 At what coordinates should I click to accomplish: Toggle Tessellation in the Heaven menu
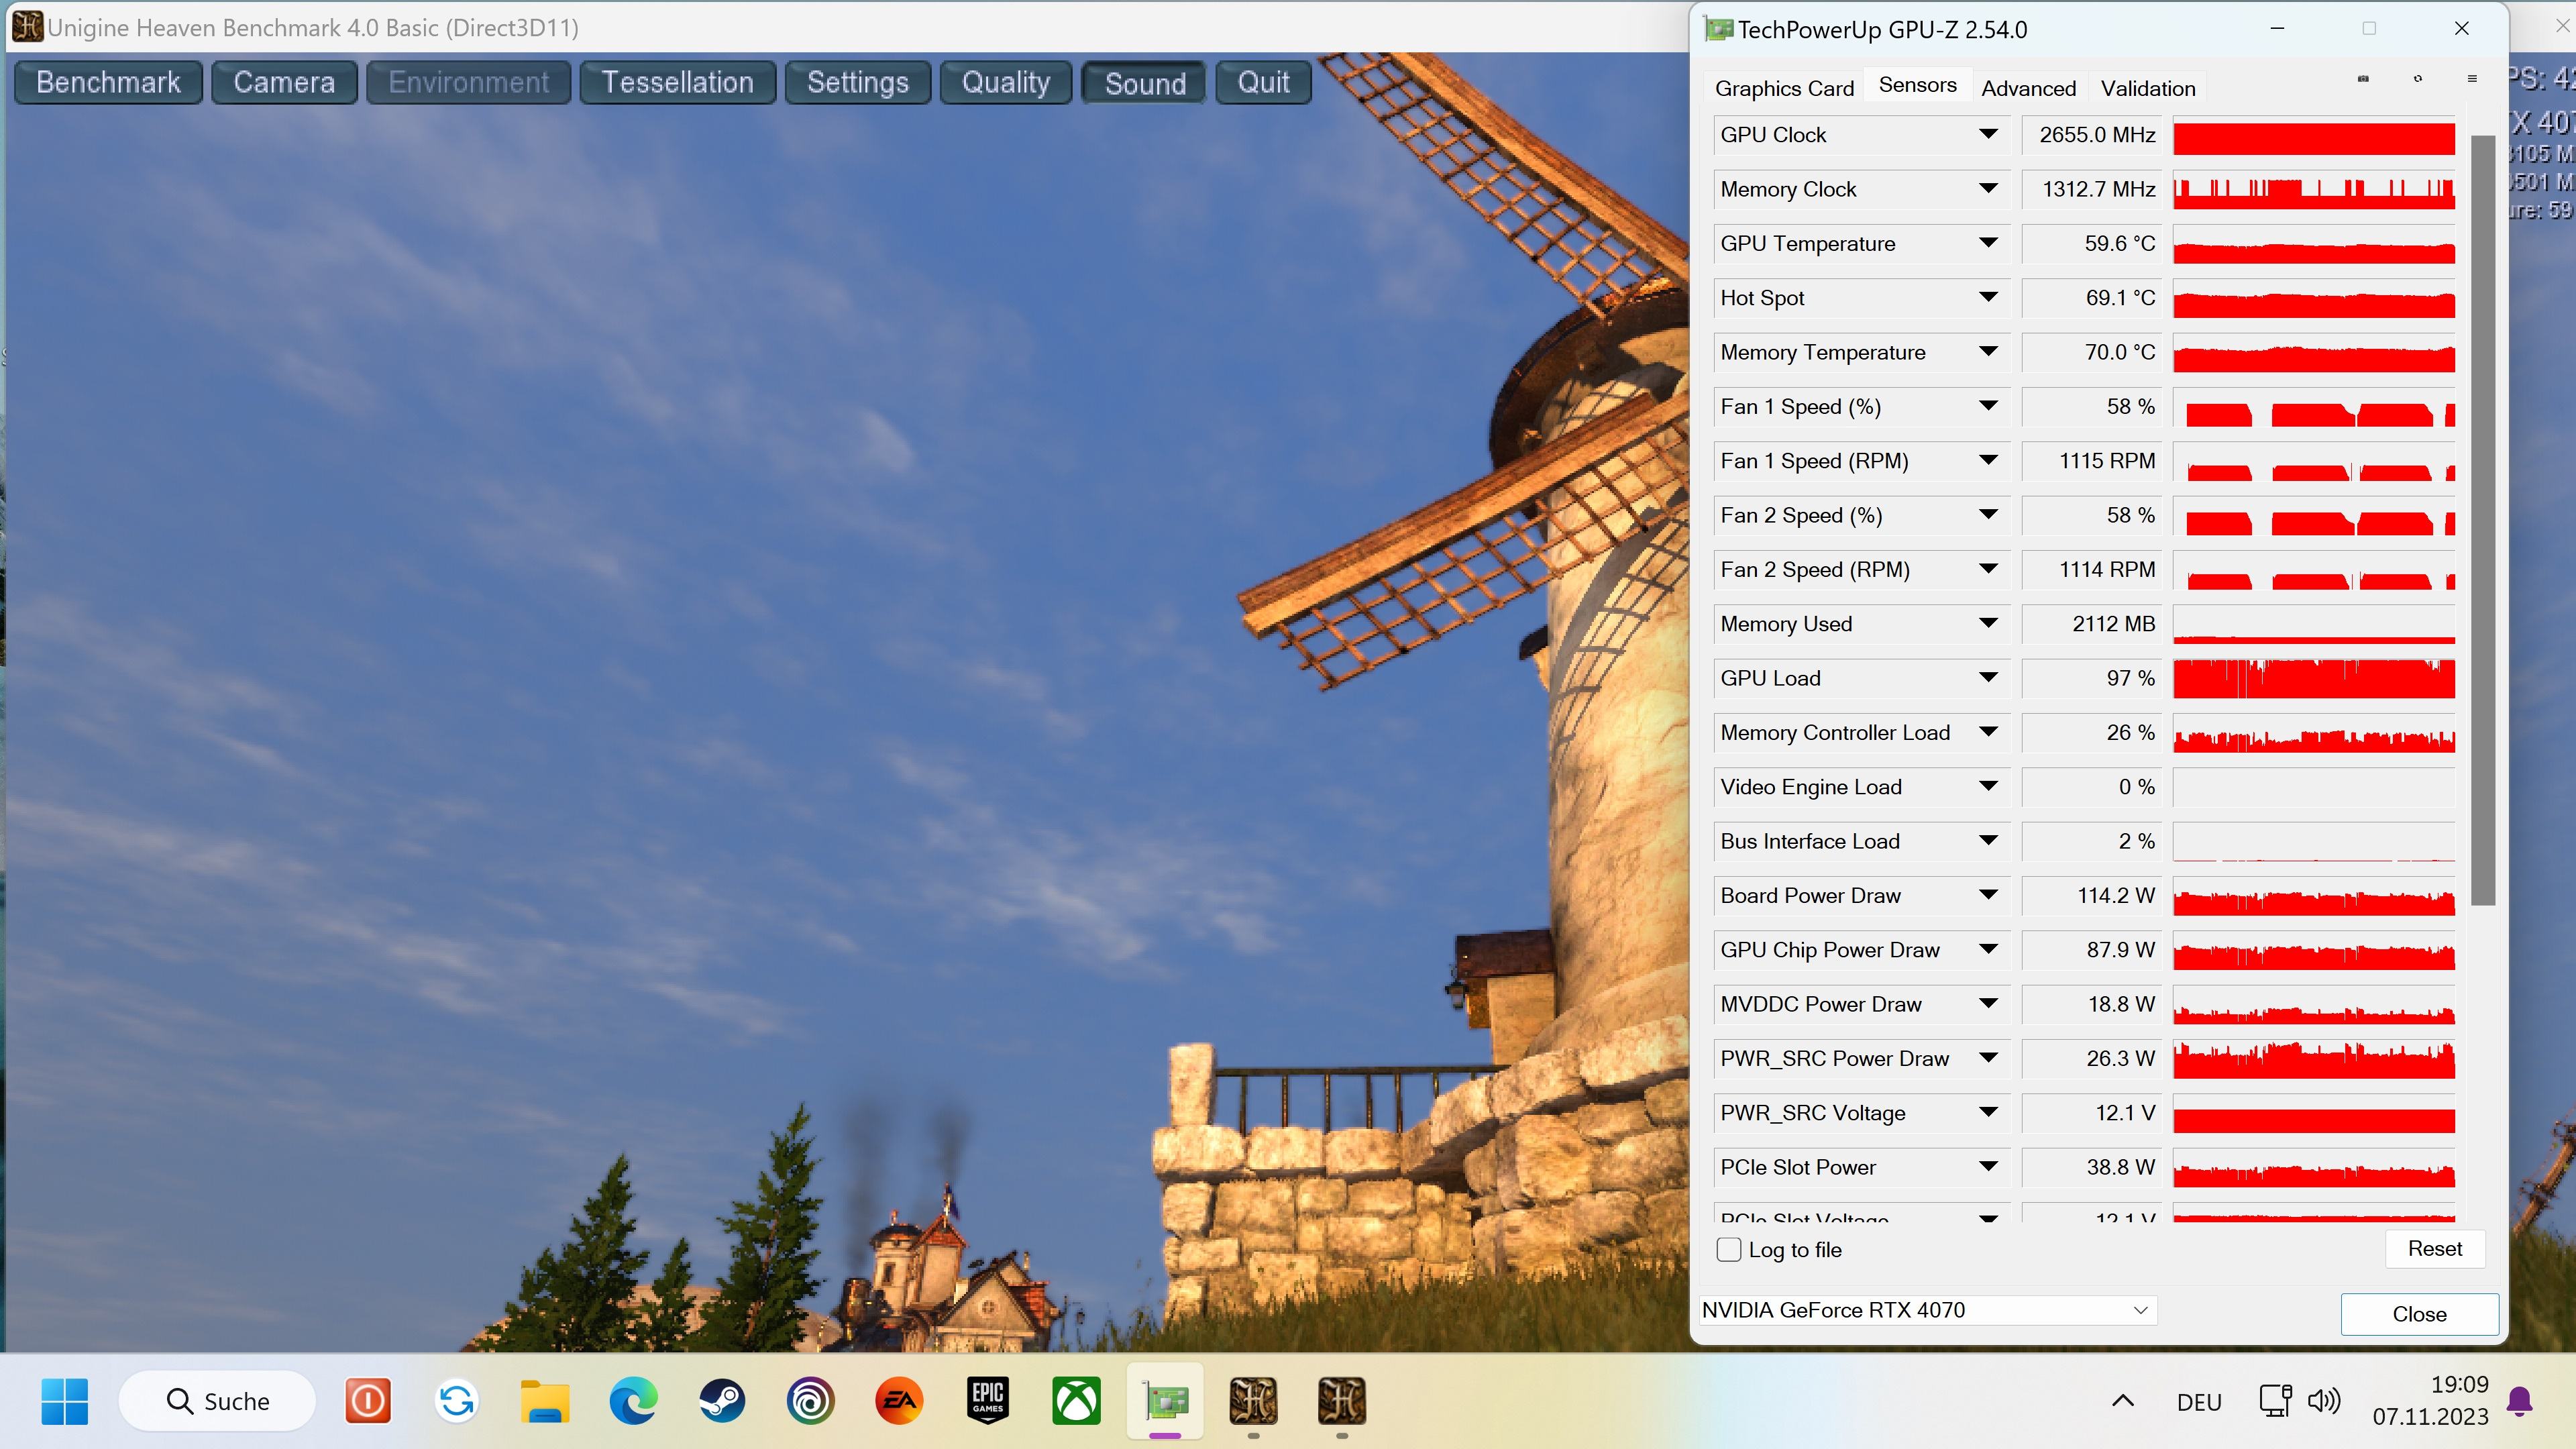click(x=677, y=82)
